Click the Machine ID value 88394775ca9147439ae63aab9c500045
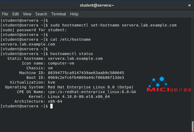 [x=86, y=73]
